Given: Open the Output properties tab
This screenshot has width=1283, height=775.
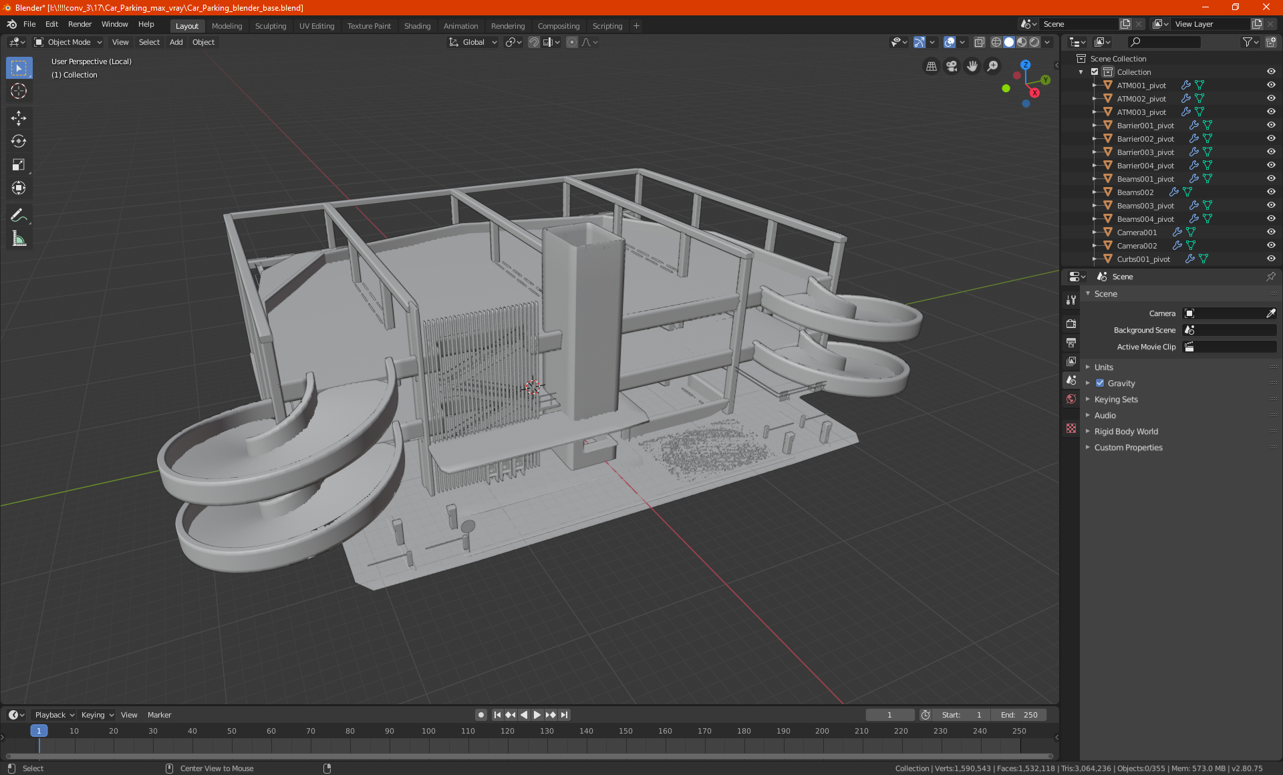Looking at the screenshot, I should tap(1071, 342).
